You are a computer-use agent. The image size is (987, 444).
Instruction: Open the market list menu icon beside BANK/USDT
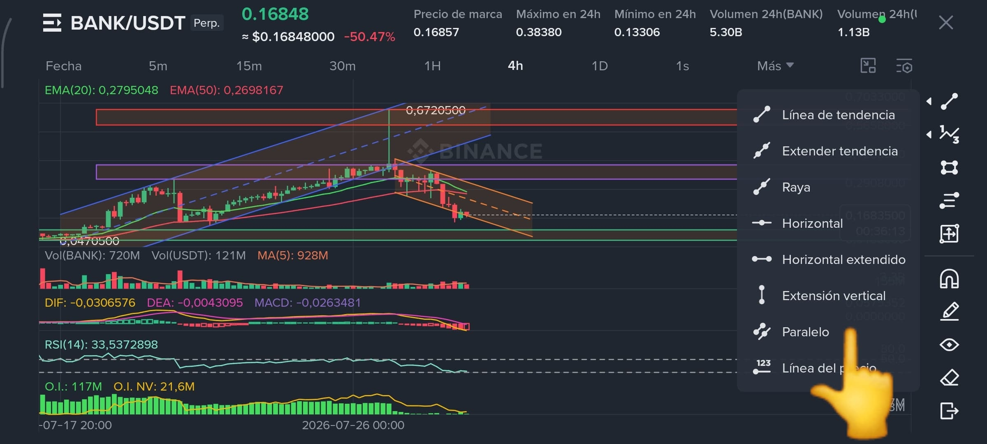coord(52,23)
